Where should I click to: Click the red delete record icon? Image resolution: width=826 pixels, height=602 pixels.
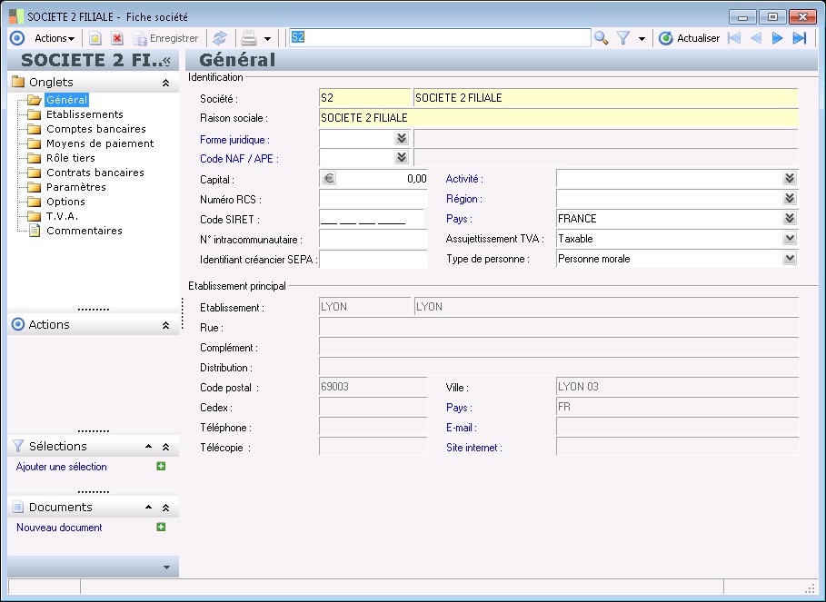click(117, 38)
